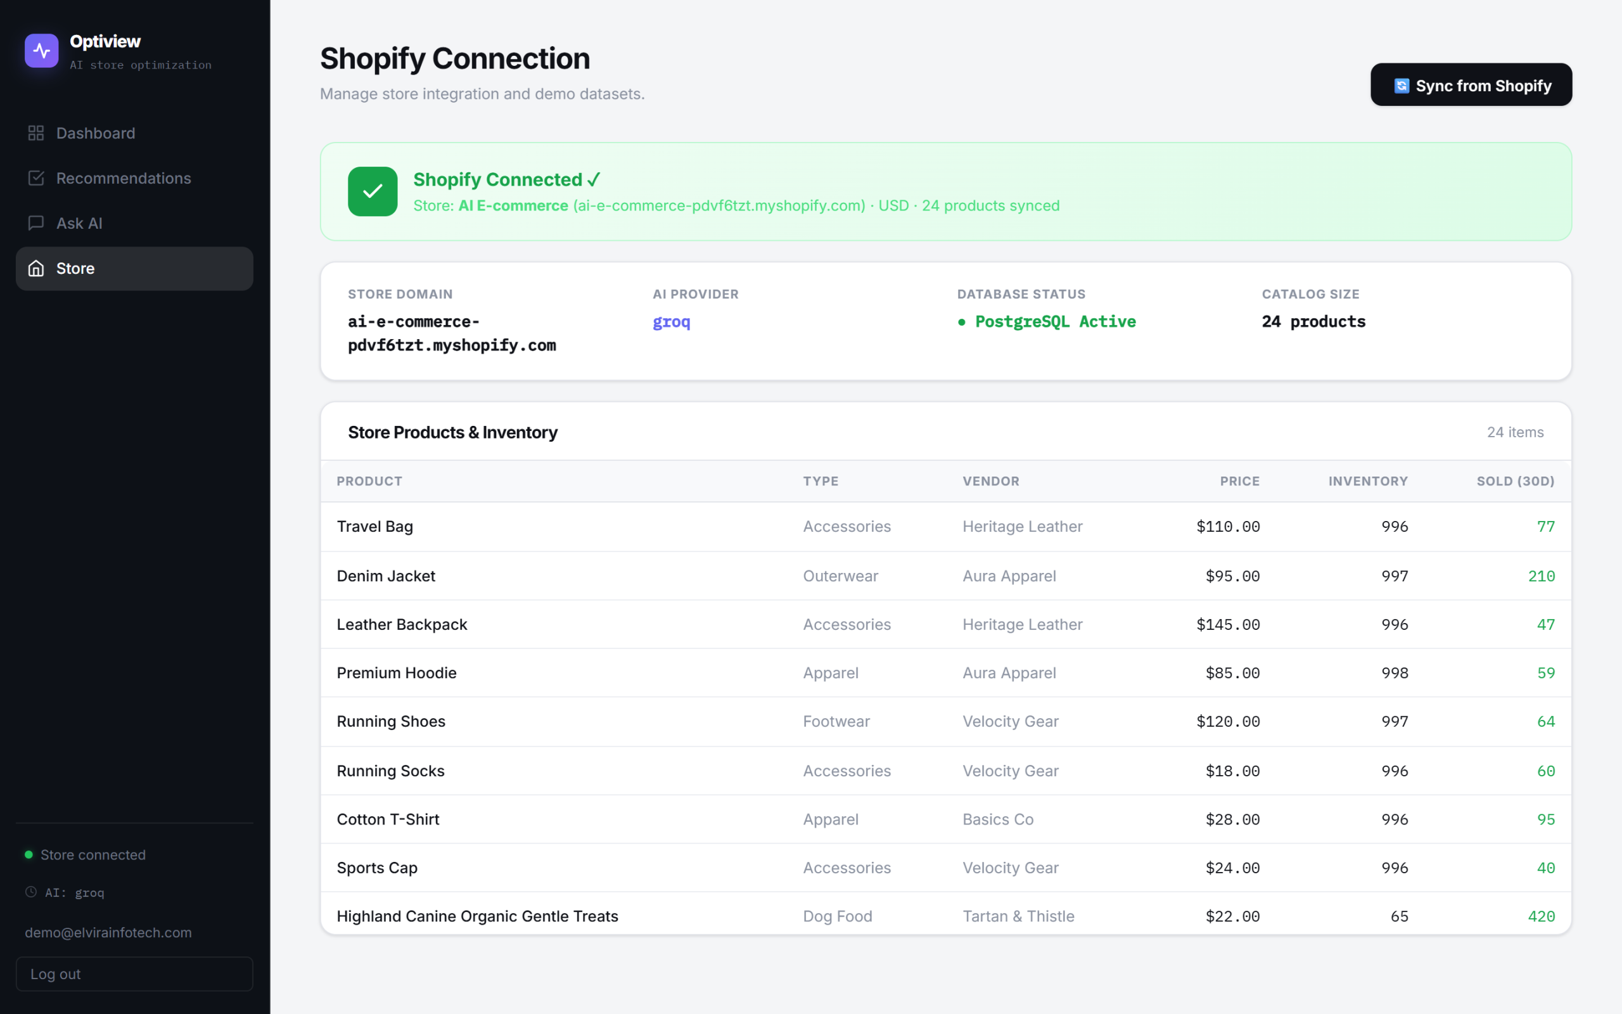Click the $145.00 price cell
Image resolution: width=1622 pixels, height=1014 pixels.
coord(1228,624)
